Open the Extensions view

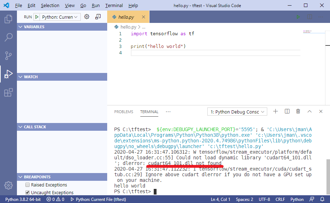[8, 92]
